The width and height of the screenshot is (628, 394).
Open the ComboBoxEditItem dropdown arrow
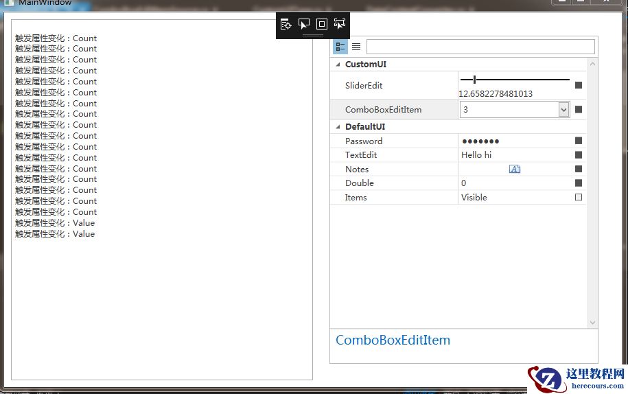coord(563,110)
